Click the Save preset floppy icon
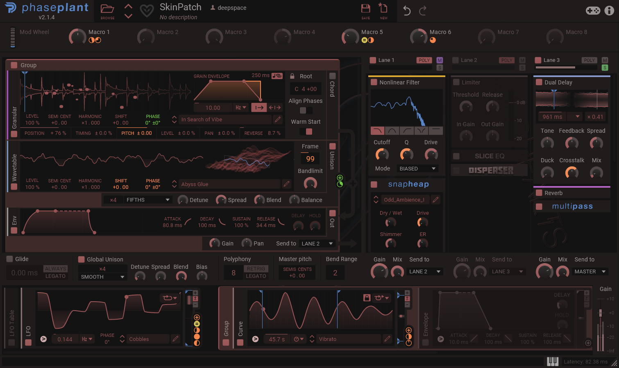619x368 pixels. [365, 9]
